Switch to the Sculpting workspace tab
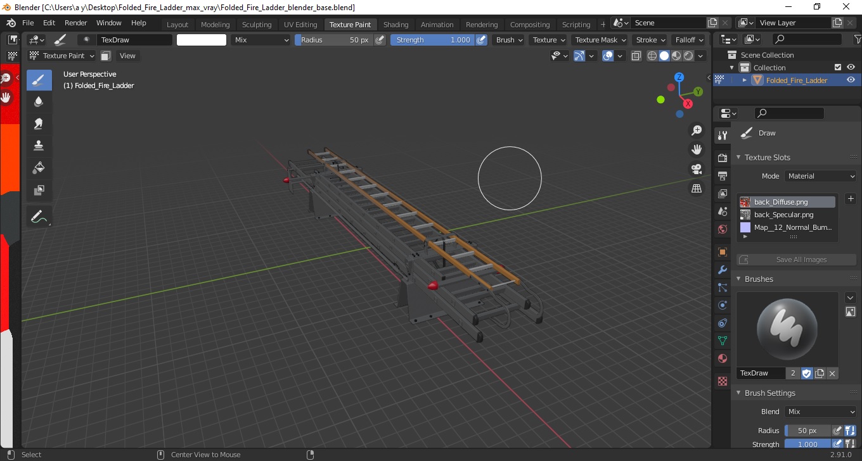This screenshot has width=862, height=461. tap(257, 25)
